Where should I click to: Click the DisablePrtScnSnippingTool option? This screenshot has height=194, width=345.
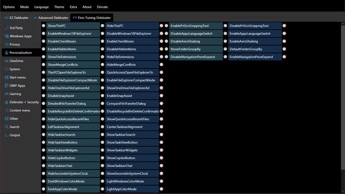pos(254,26)
